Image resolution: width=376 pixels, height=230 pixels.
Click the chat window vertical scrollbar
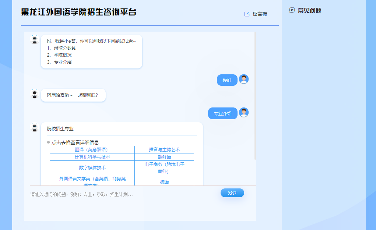click(x=255, y=96)
